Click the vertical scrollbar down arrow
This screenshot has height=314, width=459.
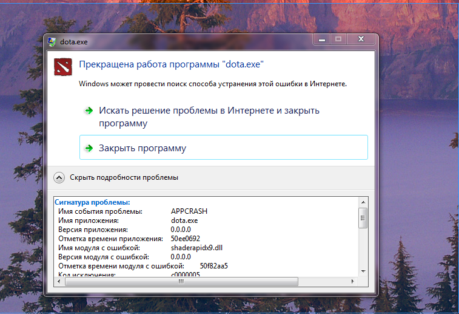point(363,271)
